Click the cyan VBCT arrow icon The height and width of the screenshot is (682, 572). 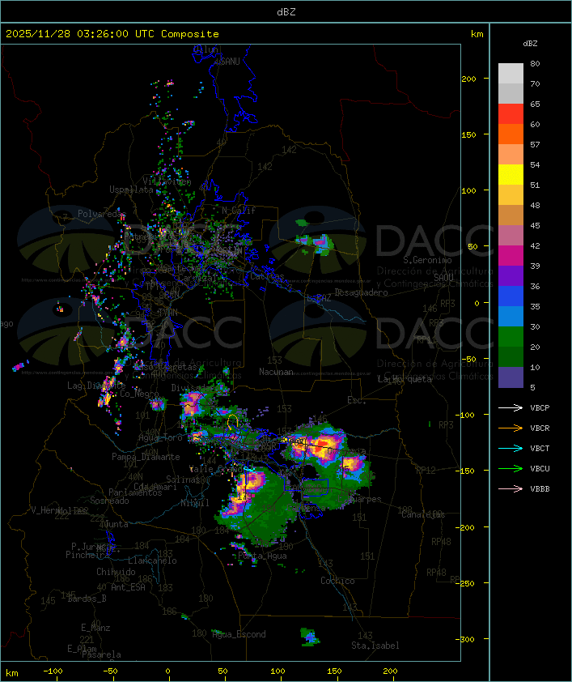point(511,448)
